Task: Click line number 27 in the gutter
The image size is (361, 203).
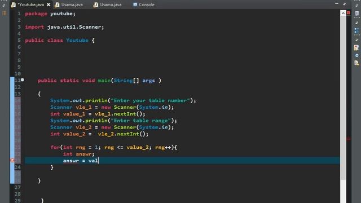Action: coord(17,187)
